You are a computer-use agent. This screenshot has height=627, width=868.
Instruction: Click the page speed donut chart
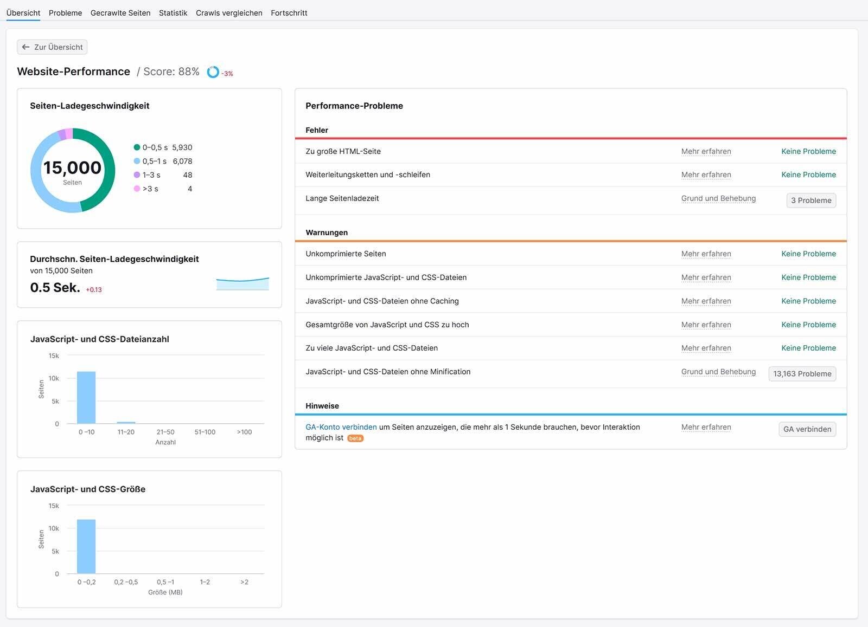click(x=73, y=170)
